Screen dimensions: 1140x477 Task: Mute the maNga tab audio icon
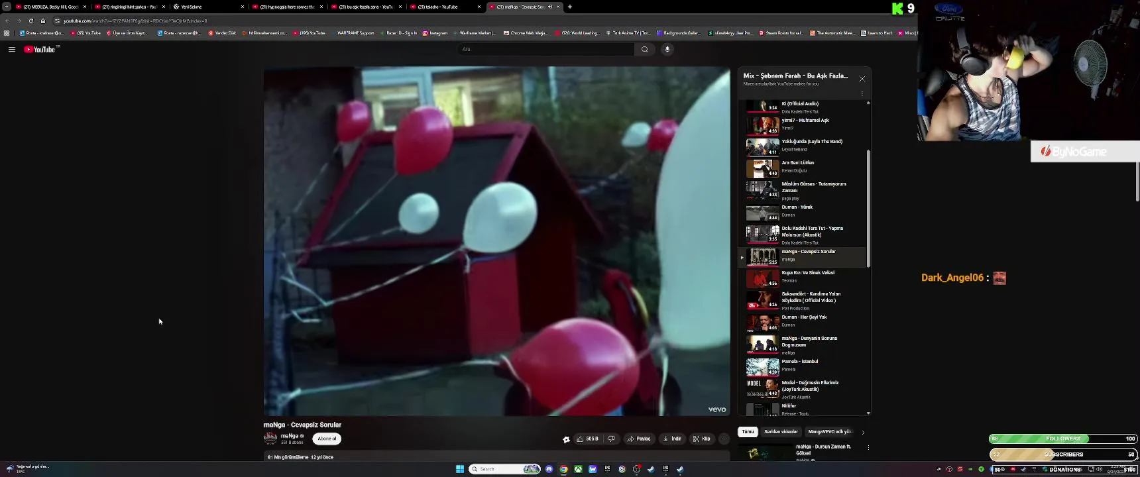pos(549,7)
